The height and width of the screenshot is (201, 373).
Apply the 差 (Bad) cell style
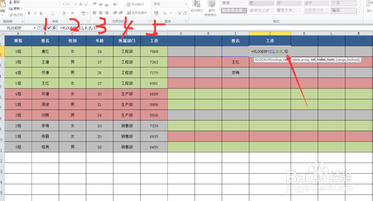(x=261, y=3)
